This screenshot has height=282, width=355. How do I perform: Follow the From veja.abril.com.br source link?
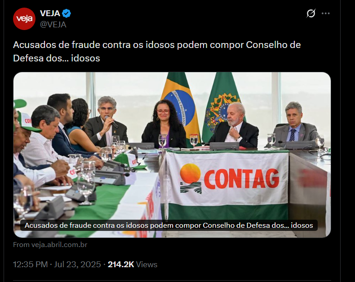50,245
